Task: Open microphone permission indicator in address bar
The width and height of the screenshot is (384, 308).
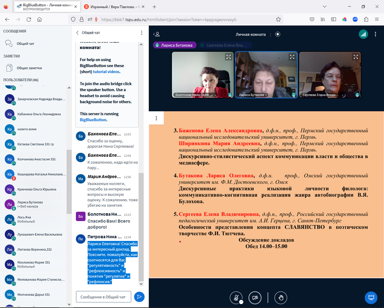Action: click(x=96, y=19)
